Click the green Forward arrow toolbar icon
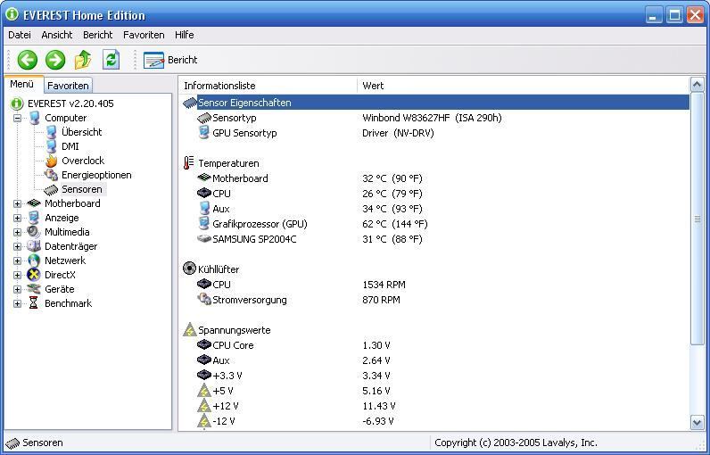 click(x=55, y=60)
